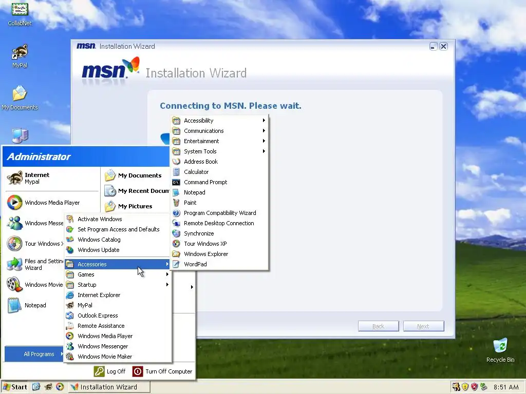Click the Windows Explorer folder icon
This screenshot has height=394, width=526.
click(177, 254)
